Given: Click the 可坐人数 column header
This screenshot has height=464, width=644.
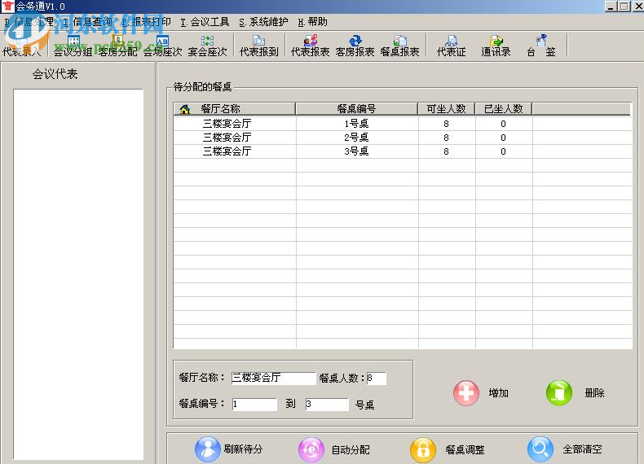Looking at the screenshot, I should click(x=447, y=109).
